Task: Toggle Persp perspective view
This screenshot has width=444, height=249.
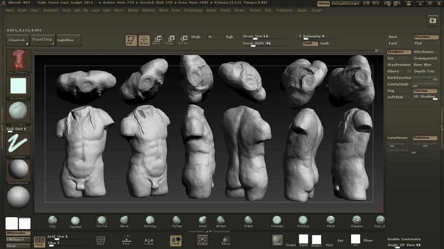Action: 39,241
